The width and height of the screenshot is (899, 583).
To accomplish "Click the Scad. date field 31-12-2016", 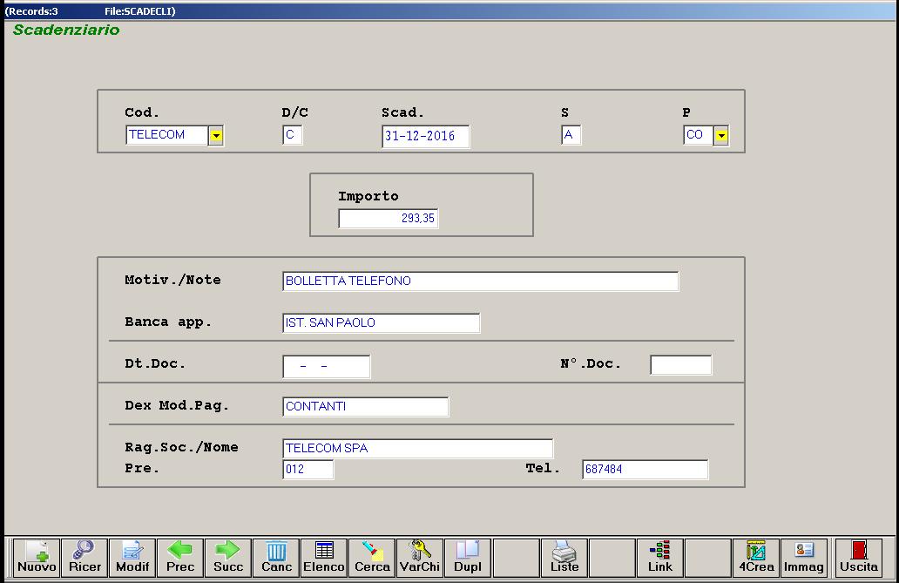I will pyautogui.click(x=425, y=137).
